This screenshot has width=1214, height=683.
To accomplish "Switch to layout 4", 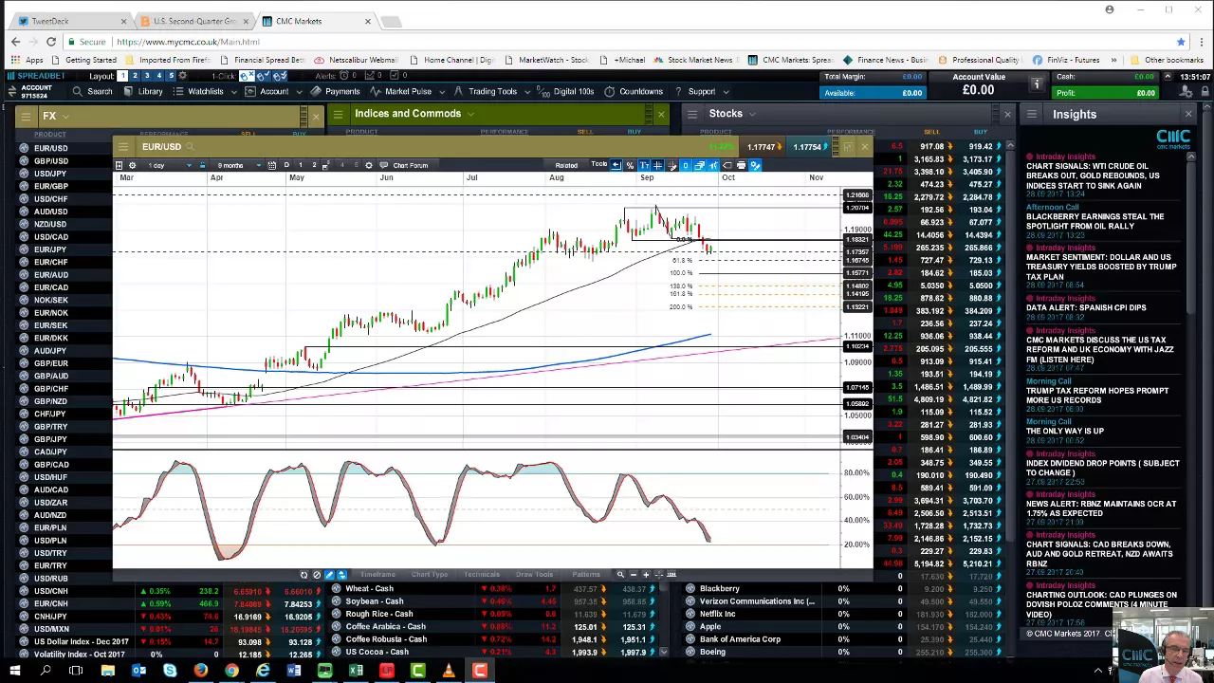I will click(159, 76).
